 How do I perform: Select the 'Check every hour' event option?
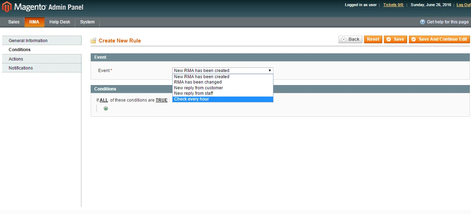click(x=191, y=99)
